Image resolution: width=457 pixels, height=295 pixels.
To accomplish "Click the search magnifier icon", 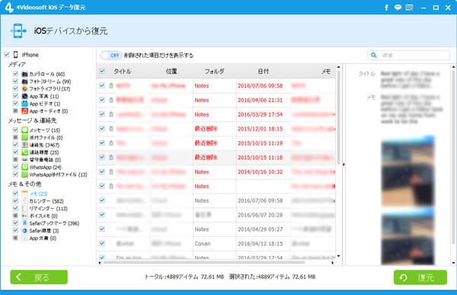I will (374, 55).
